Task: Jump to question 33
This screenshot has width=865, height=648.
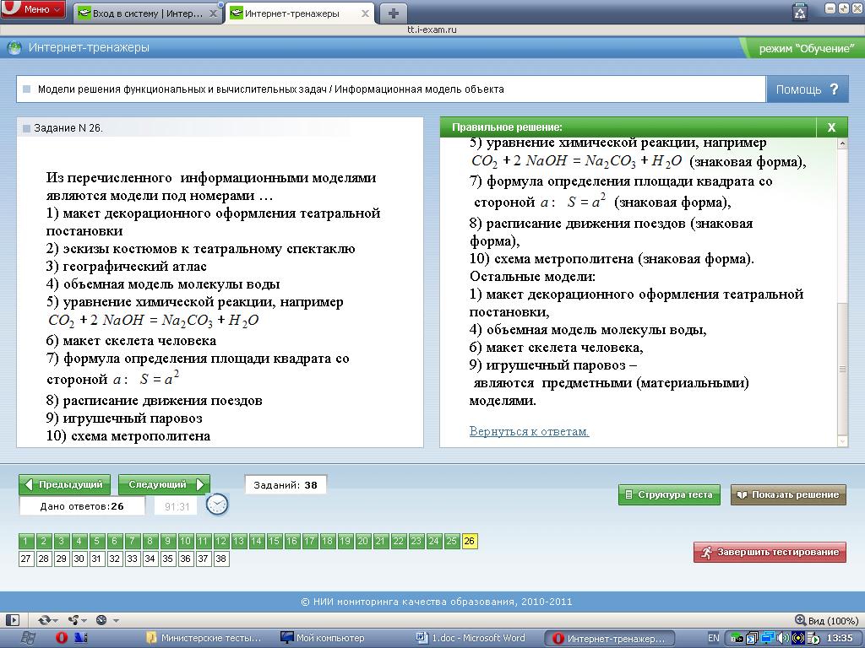Action: 132,559
